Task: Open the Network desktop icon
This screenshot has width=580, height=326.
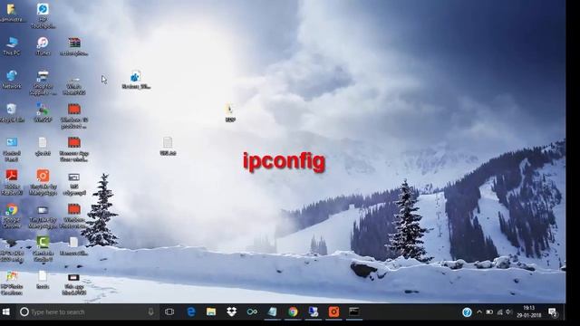Action: [12, 79]
